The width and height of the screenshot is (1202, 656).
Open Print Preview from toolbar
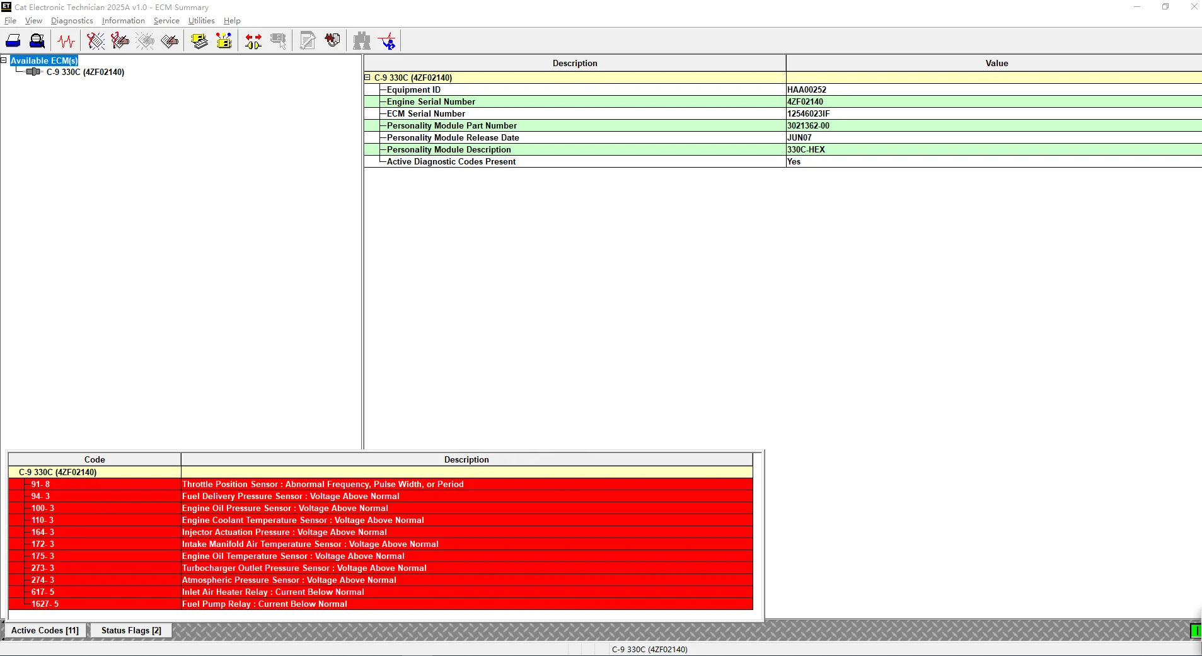[x=37, y=41]
